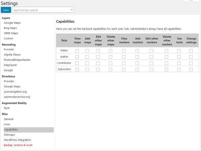
Task: Open Google Maps under Layers
Action: pyautogui.click(x=12, y=23)
